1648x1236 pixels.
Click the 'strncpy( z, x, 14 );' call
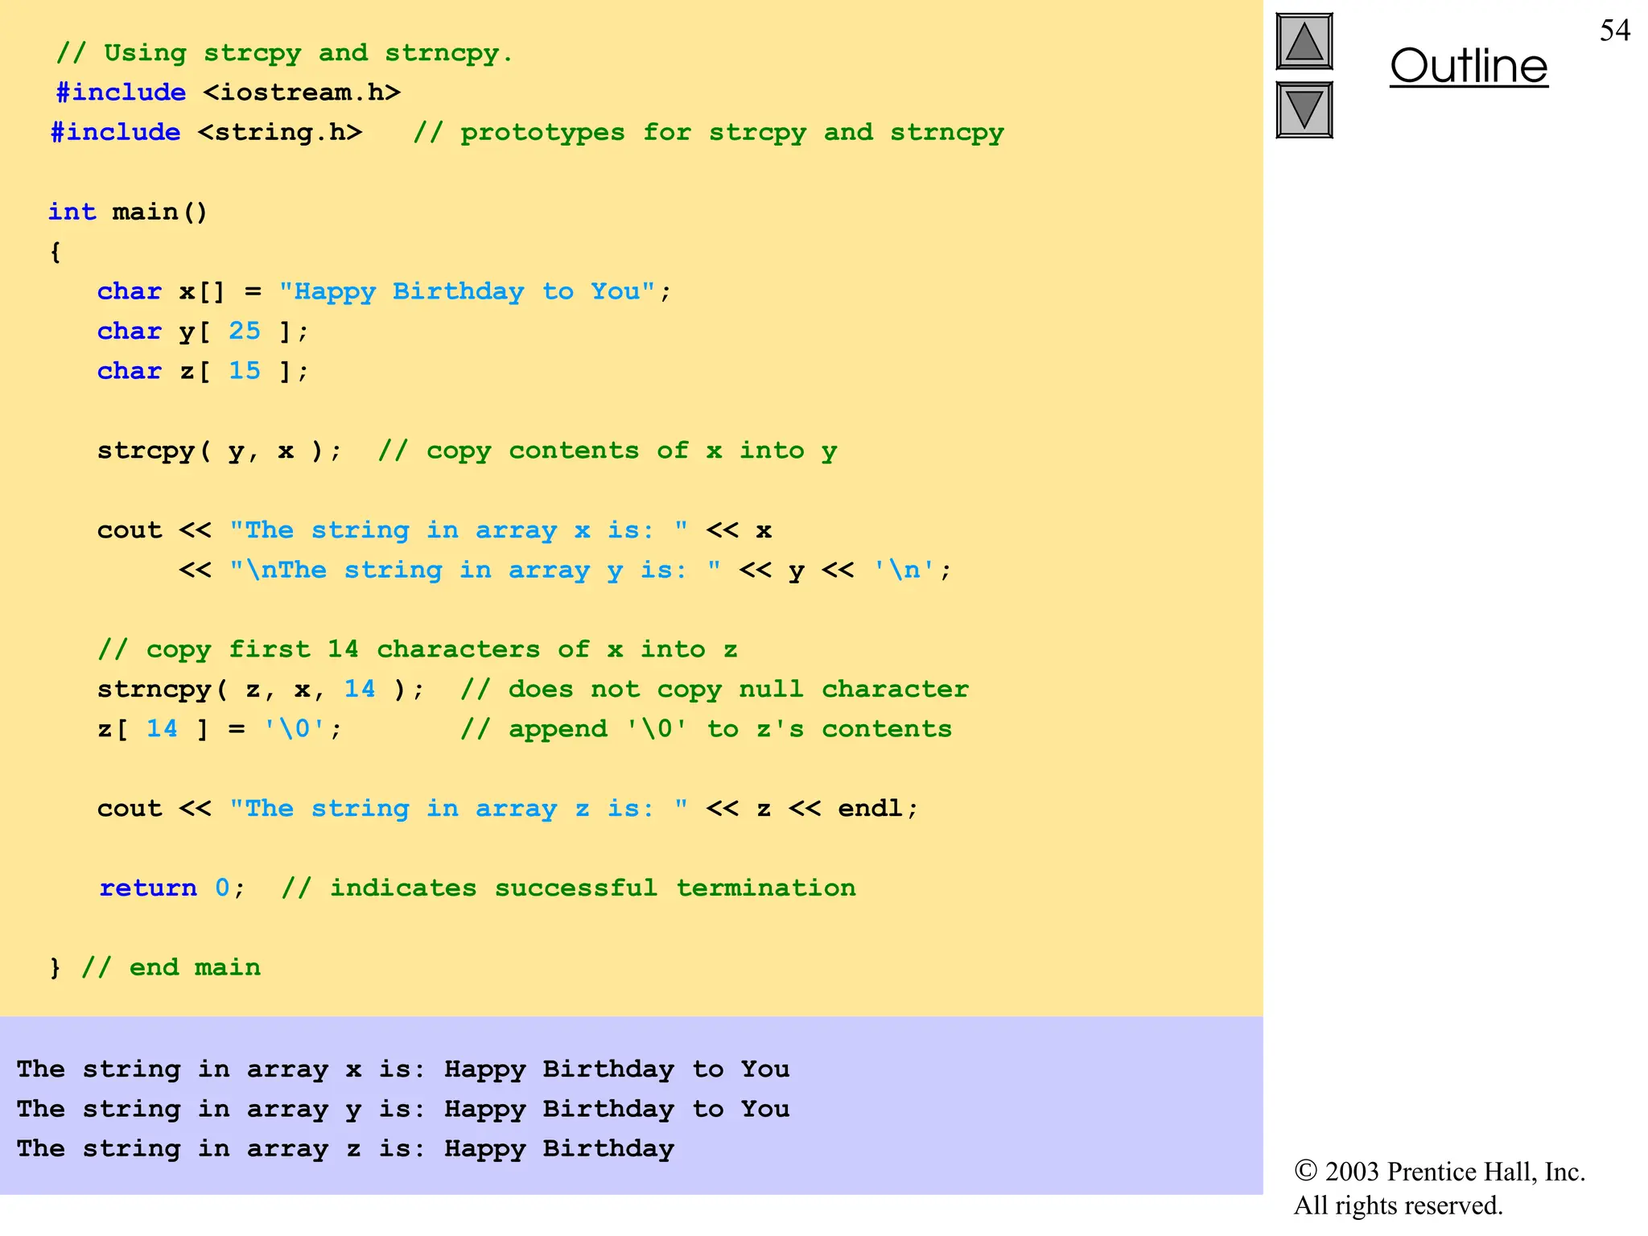tap(261, 690)
